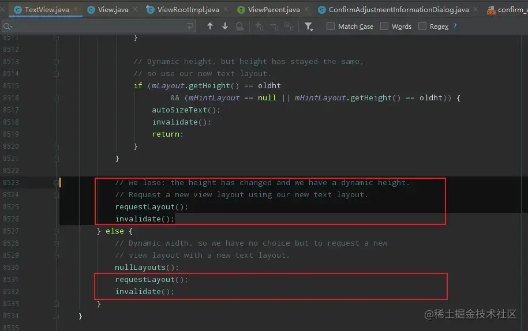Click invalidate() on line 8518

(181, 122)
